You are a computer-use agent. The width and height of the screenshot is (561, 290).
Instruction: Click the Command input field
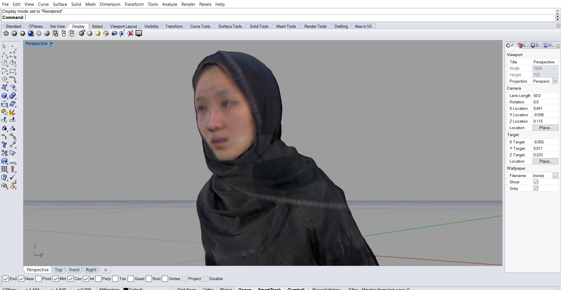(289, 18)
